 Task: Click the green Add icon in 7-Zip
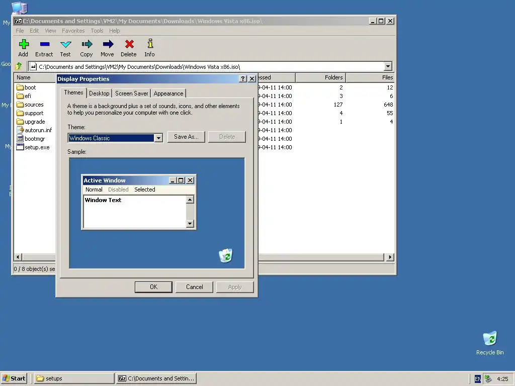[x=24, y=44]
